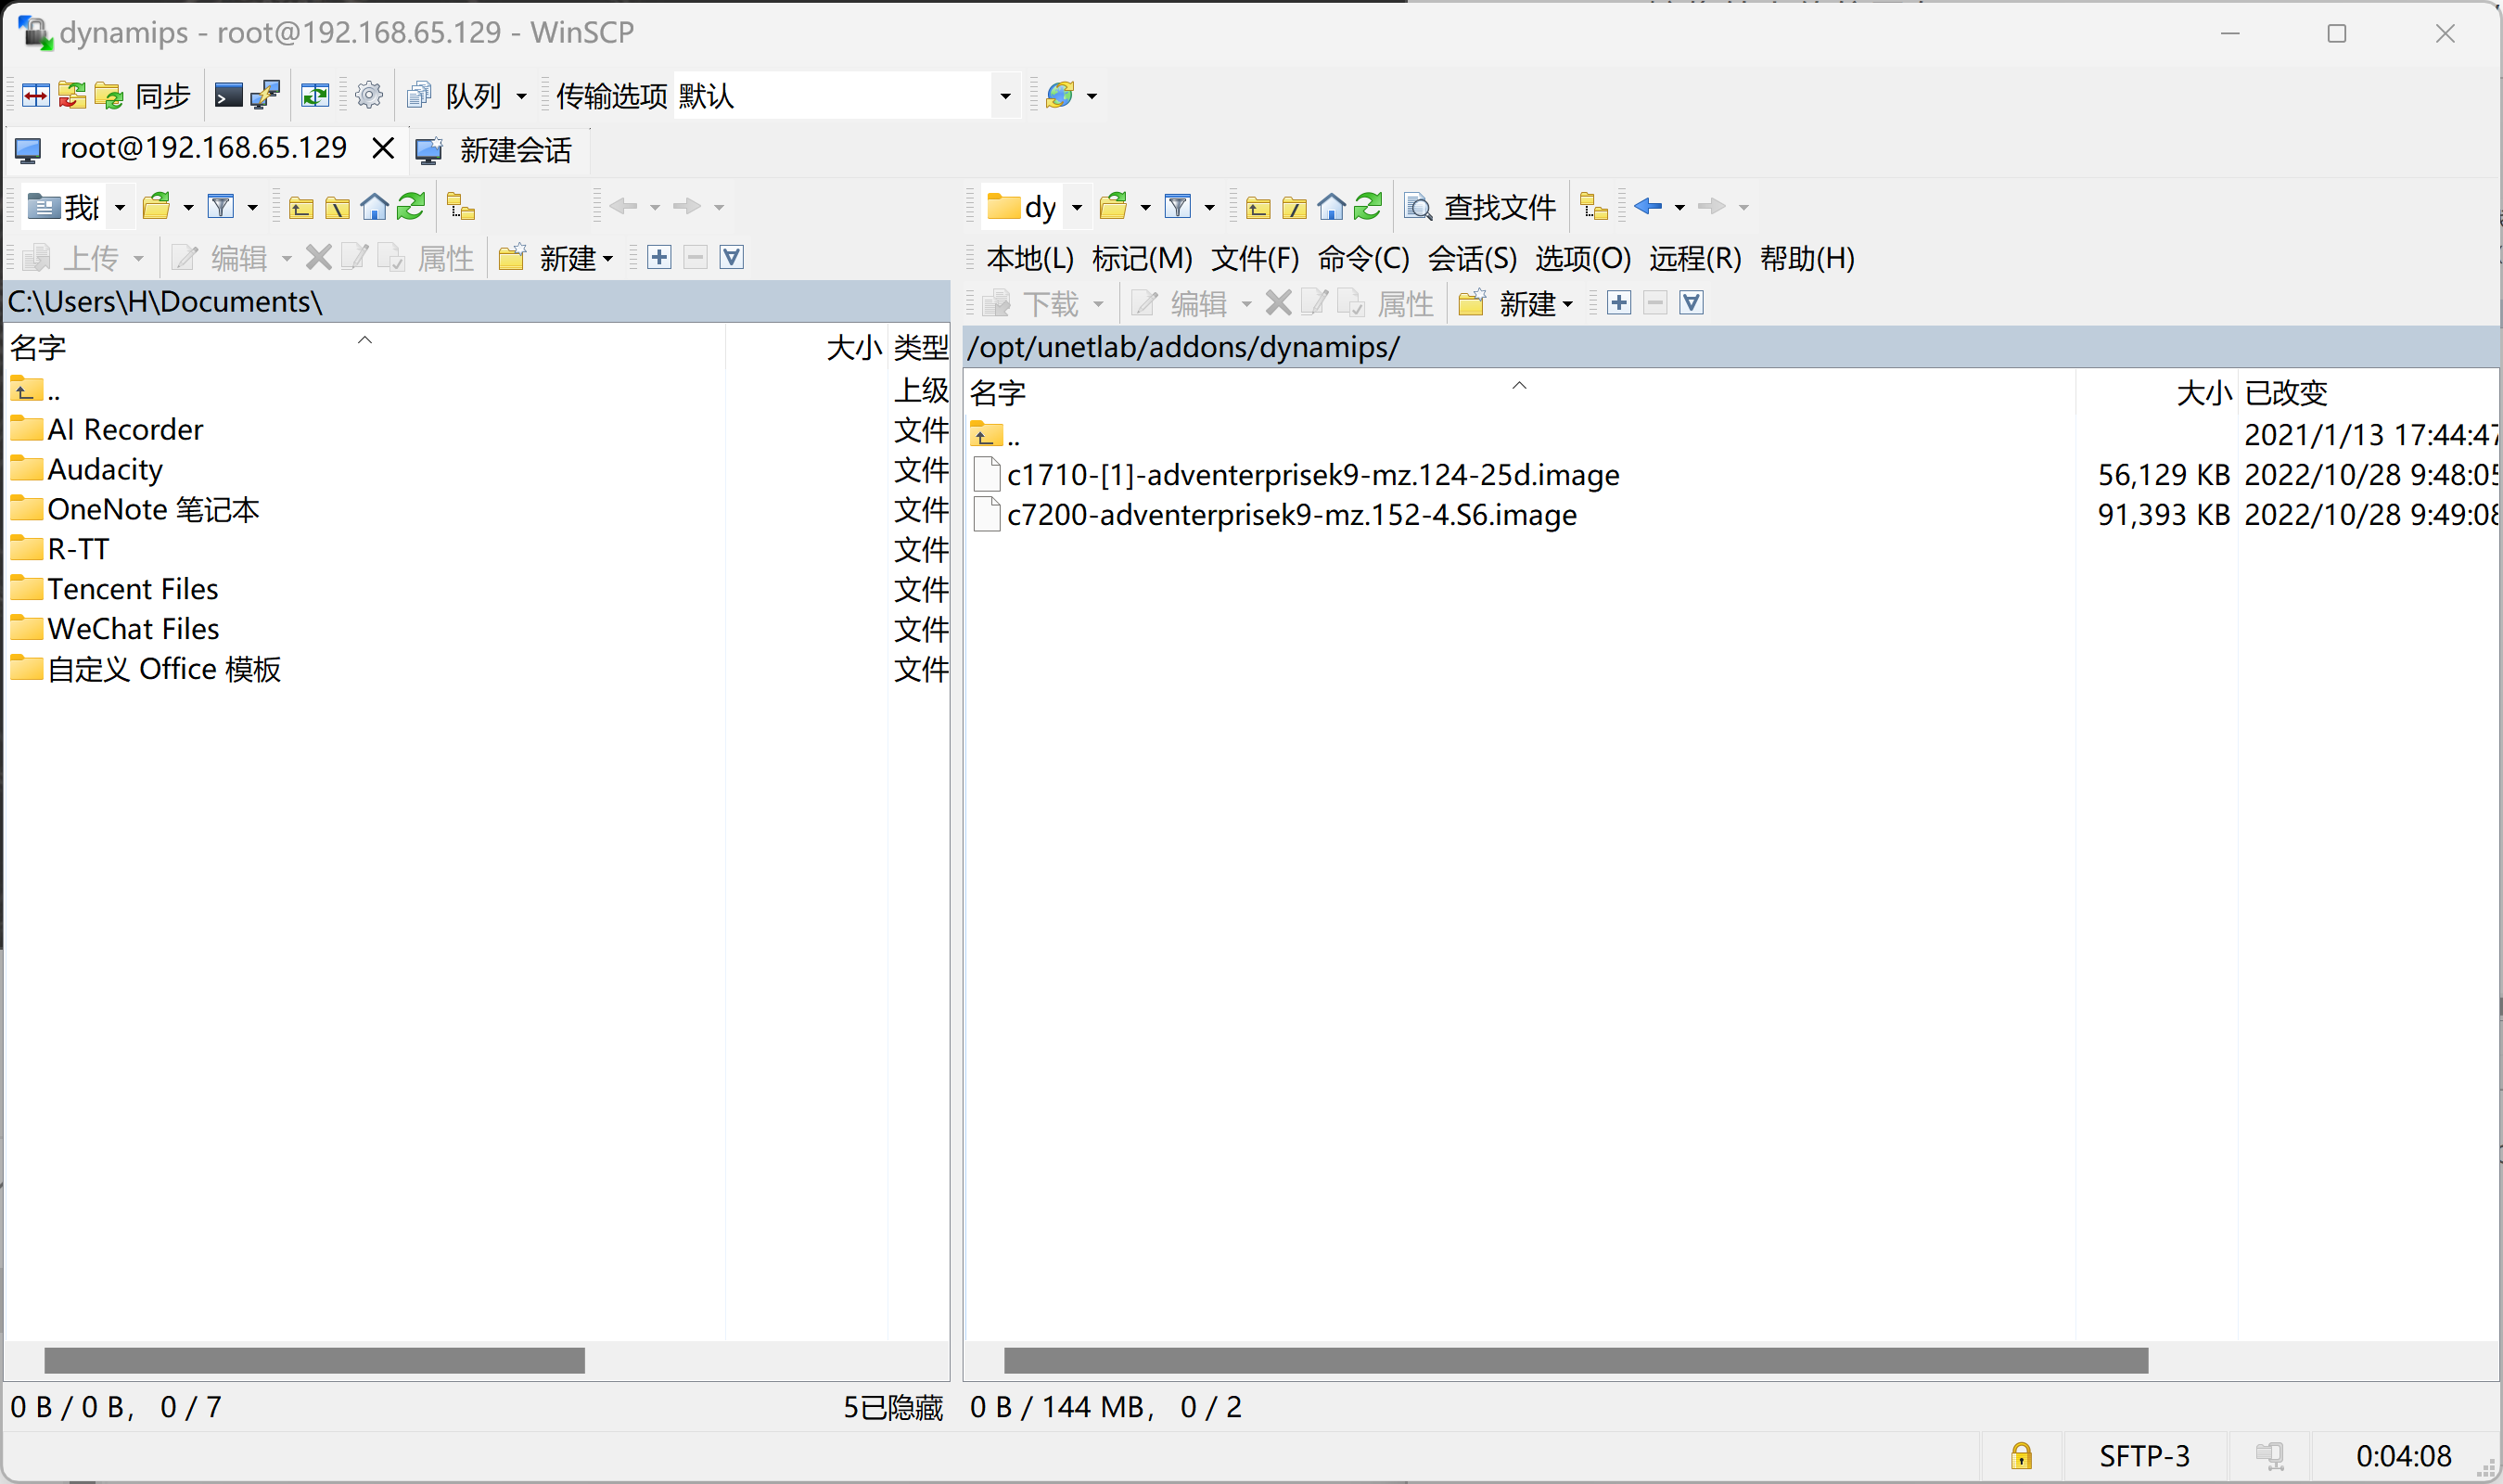Screen dimensions: 2503x1484
Task: Open the transfer settings 默认 combo box
Action: [x=846, y=96]
